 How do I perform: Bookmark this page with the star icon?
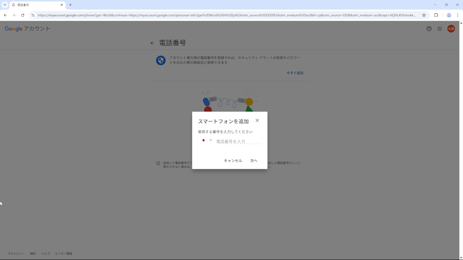424,15
